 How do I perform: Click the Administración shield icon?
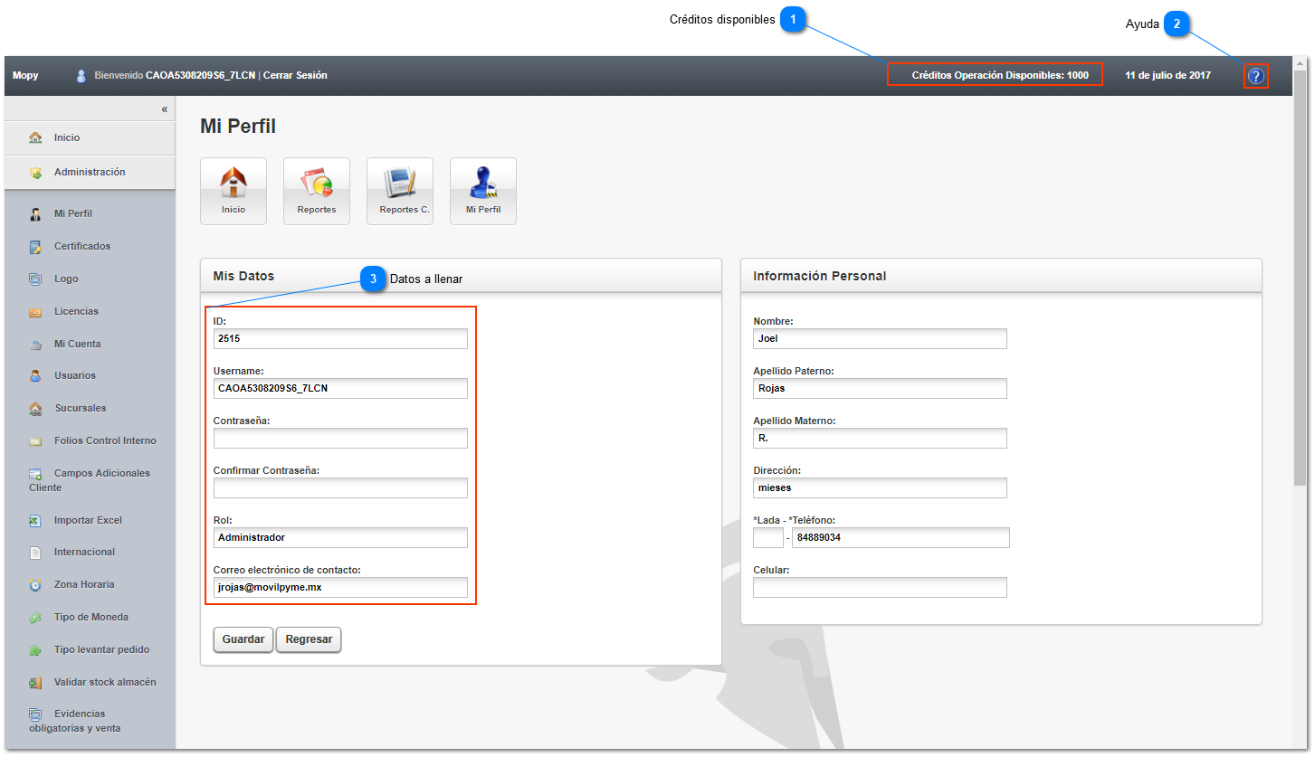[x=35, y=173]
